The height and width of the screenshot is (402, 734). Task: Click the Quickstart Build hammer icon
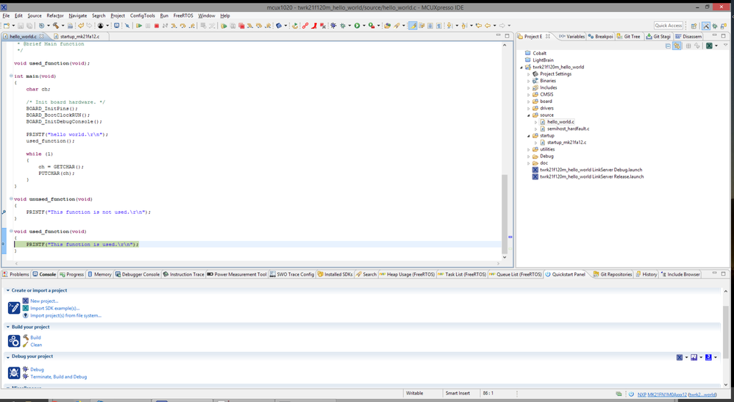pos(26,337)
